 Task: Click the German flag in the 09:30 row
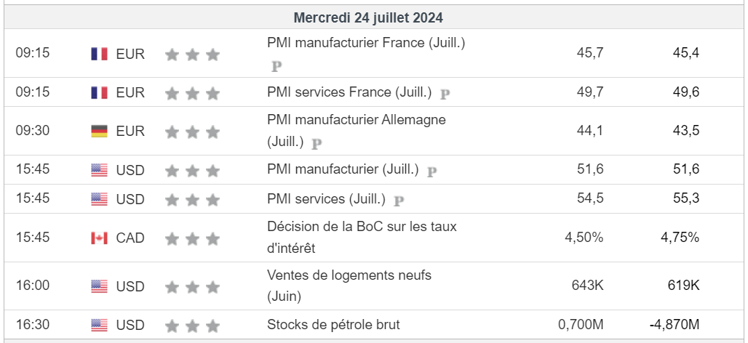tap(99, 132)
